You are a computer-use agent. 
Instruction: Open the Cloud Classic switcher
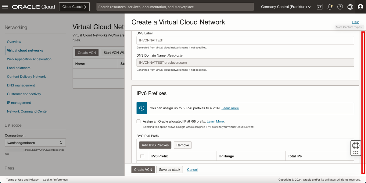point(74,6)
